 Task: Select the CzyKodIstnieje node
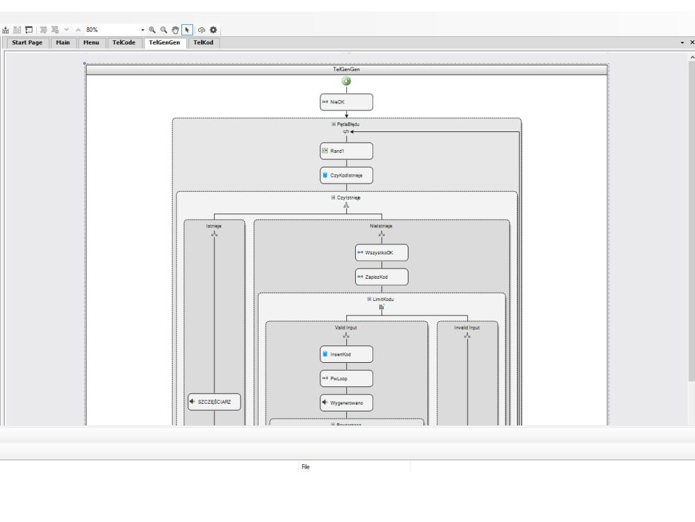pos(347,175)
